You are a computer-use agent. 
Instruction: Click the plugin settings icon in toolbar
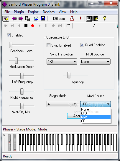pyautogui.click(x=6, y=19)
